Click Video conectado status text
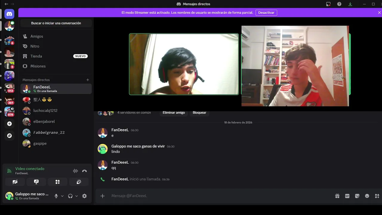382x215 pixels. point(30,169)
